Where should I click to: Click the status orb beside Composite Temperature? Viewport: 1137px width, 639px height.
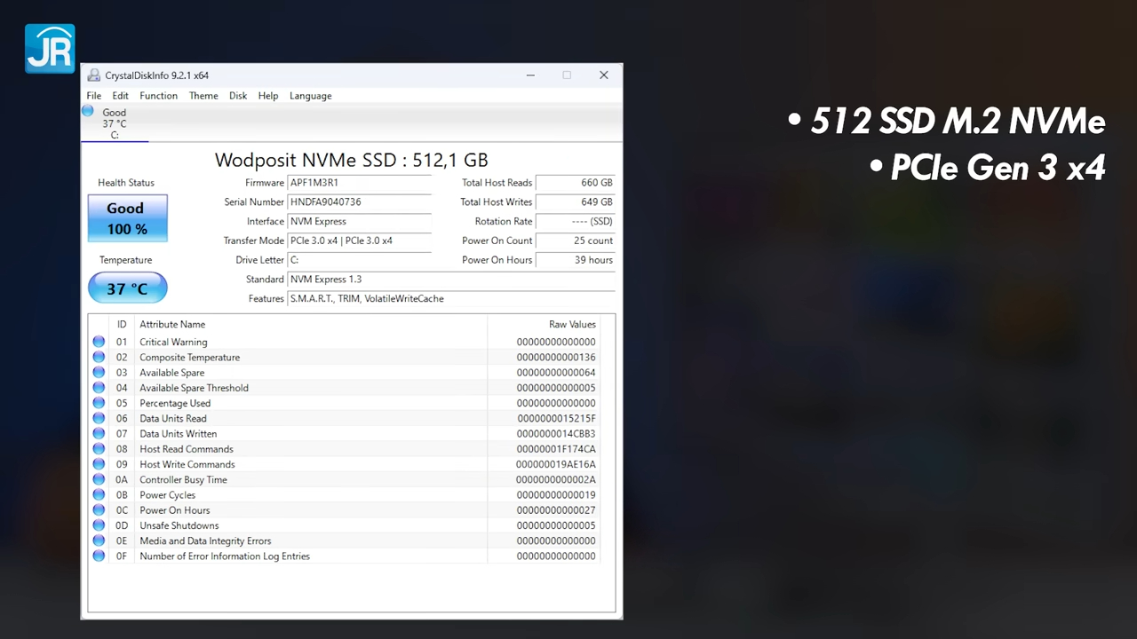(x=99, y=357)
